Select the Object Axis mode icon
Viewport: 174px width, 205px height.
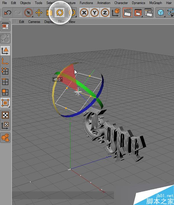coord(5,61)
